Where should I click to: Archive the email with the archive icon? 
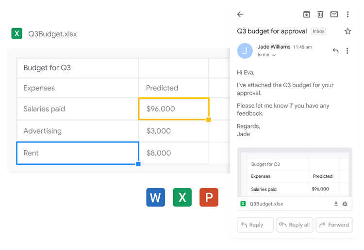coord(307,15)
